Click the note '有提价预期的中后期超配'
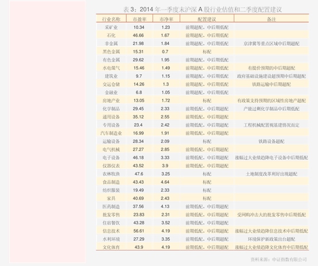 (272, 68)
